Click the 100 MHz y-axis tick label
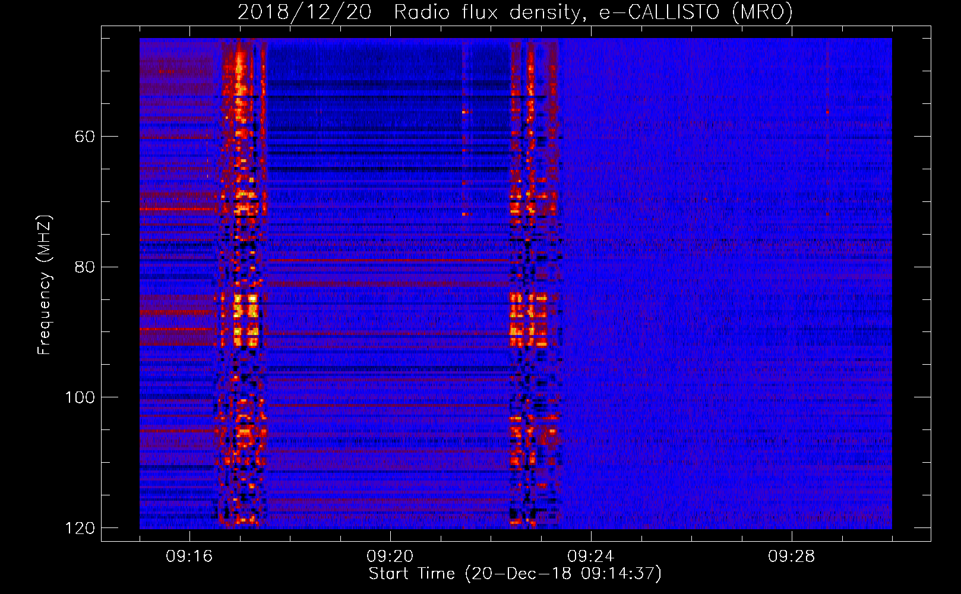961x594 pixels. coord(80,397)
